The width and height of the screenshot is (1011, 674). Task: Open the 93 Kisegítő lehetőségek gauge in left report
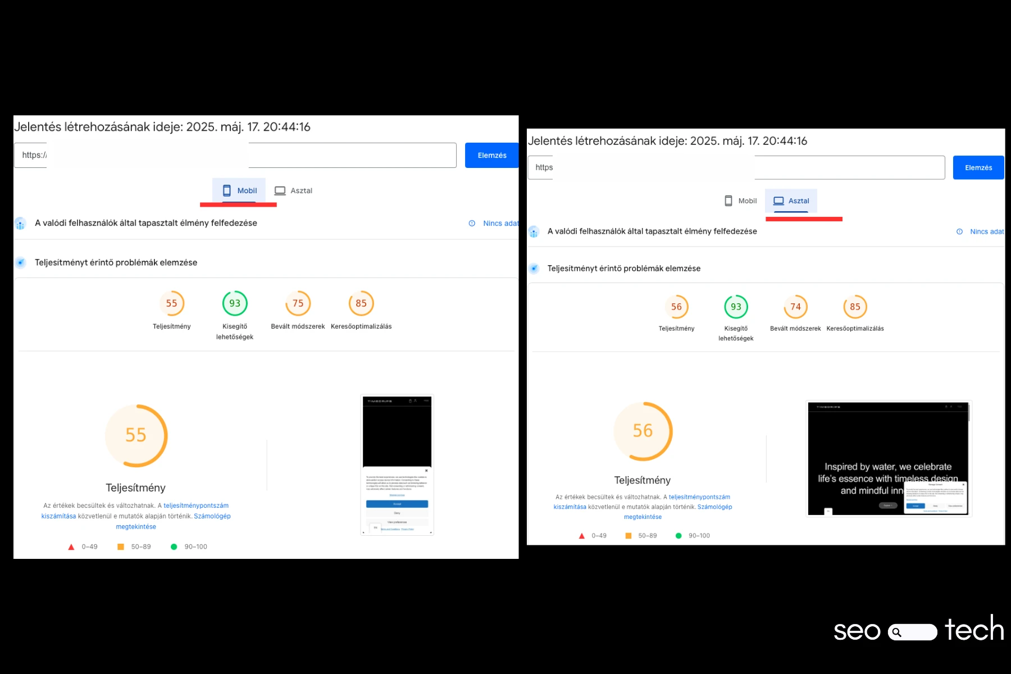235,303
